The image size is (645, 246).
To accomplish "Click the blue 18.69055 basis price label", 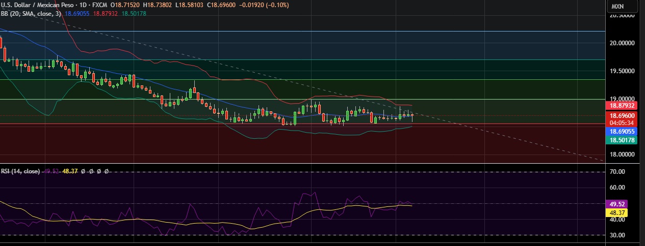I will click(x=621, y=131).
